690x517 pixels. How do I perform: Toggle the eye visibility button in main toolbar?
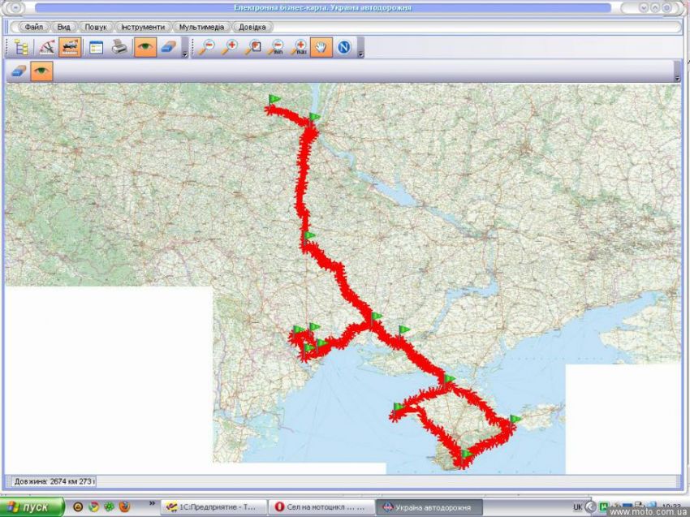144,47
